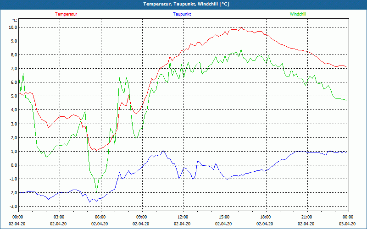
Task: Click the 09:00 time axis label
Action: click(x=142, y=217)
